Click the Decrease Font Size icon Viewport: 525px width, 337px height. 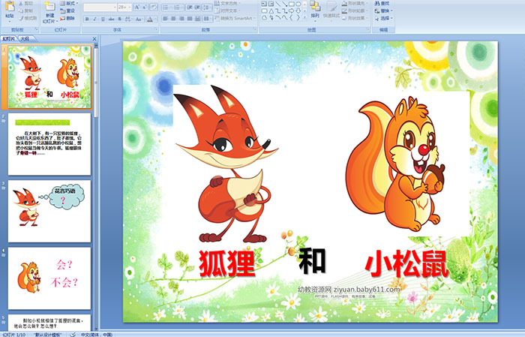[x=144, y=8]
